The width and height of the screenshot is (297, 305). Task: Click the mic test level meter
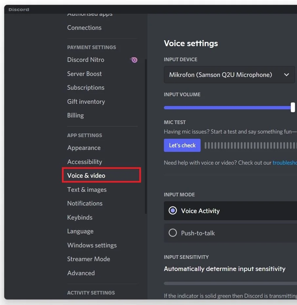[x=251, y=146]
